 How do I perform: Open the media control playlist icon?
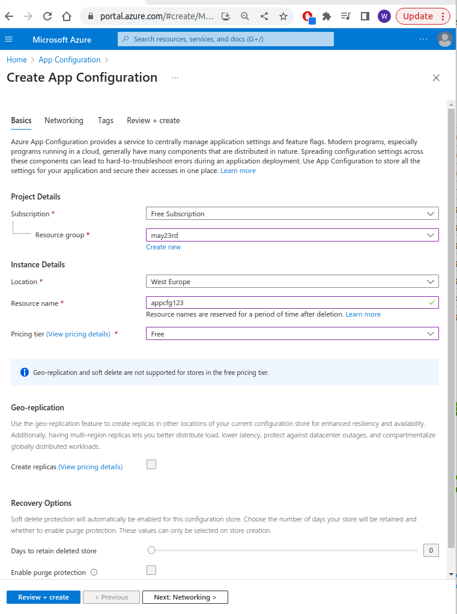(346, 16)
